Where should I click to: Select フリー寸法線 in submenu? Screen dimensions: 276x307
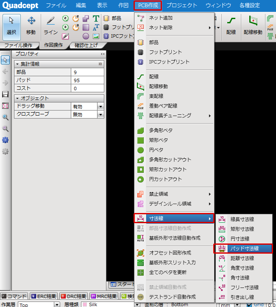(x=244, y=288)
